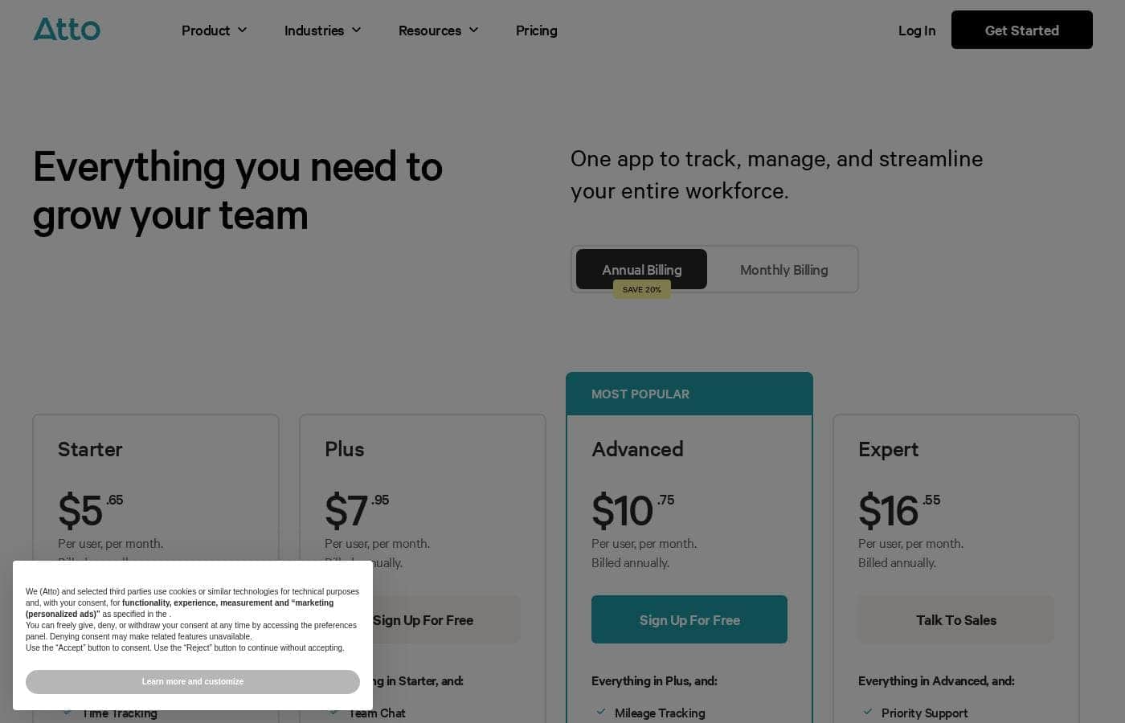Click the $16.55 Expert price
This screenshot has height=723, width=1125.
click(x=899, y=510)
